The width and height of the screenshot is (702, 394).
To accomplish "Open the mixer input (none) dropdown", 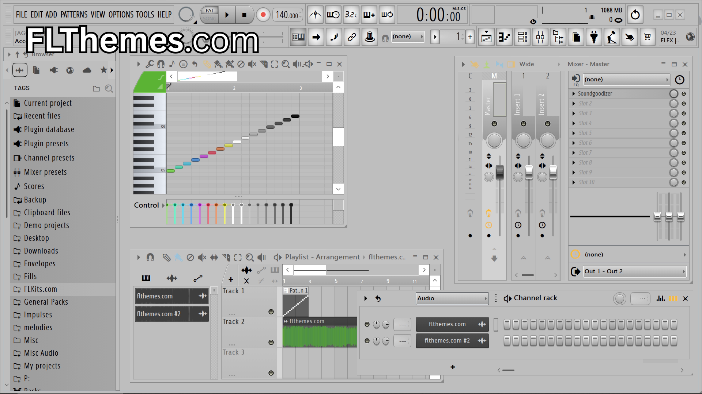I will pyautogui.click(x=626, y=80).
